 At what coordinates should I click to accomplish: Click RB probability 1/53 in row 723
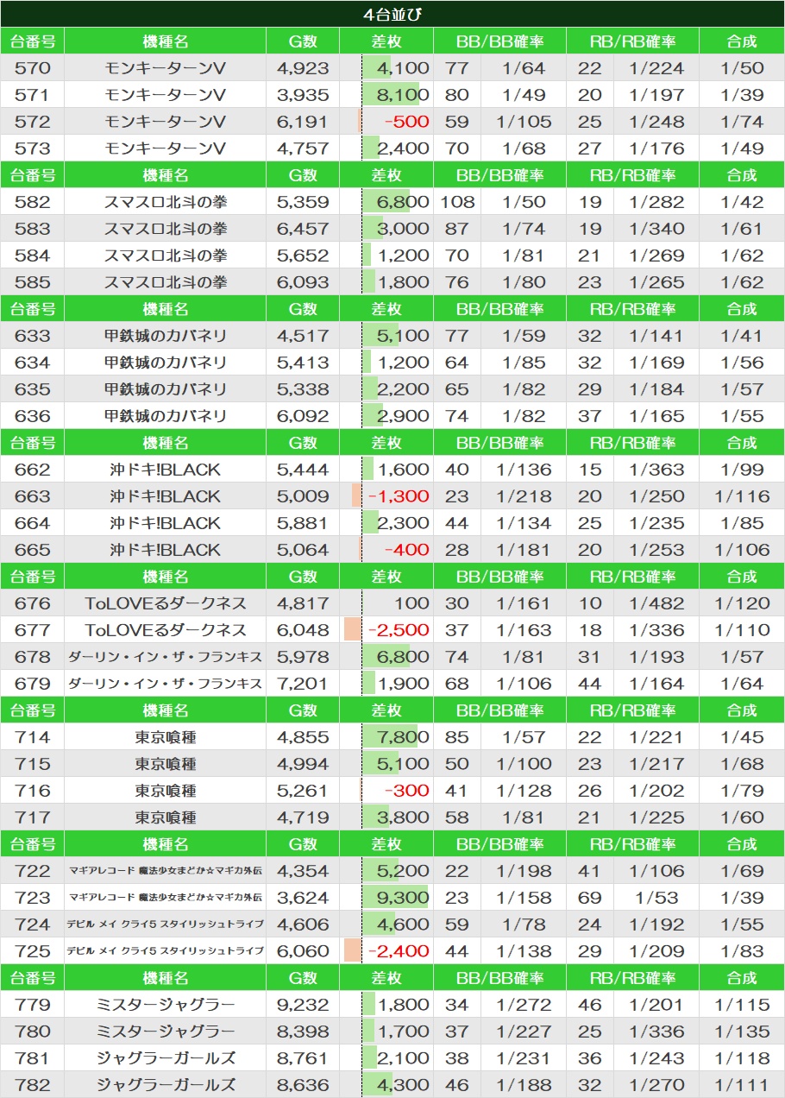(x=656, y=898)
